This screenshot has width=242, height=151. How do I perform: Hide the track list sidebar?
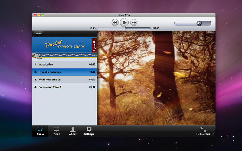(39, 34)
